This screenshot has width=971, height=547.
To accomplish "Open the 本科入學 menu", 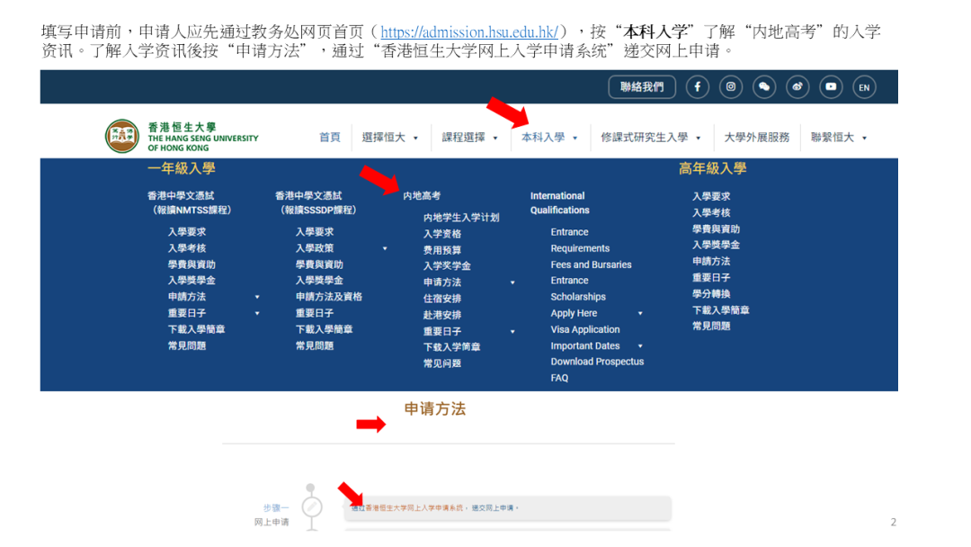I will pos(543,137).
